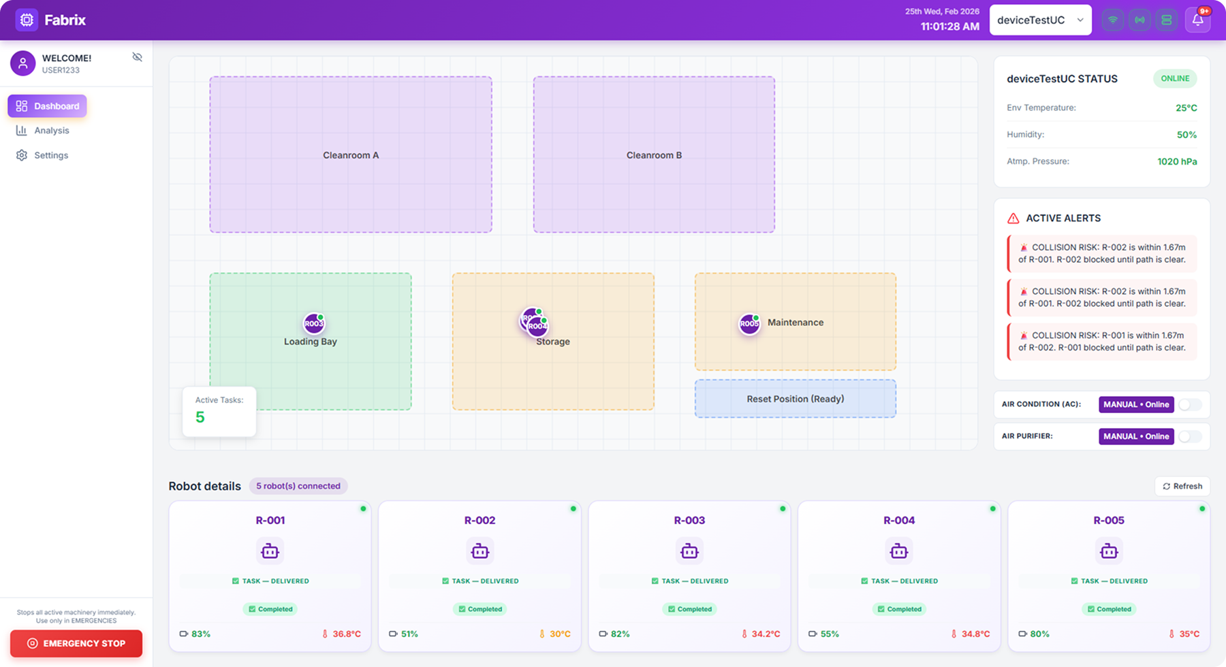Click the Wi-Fi status icon in header
The width and height of the screenshot is (1226, 667).
[1113, 20]
